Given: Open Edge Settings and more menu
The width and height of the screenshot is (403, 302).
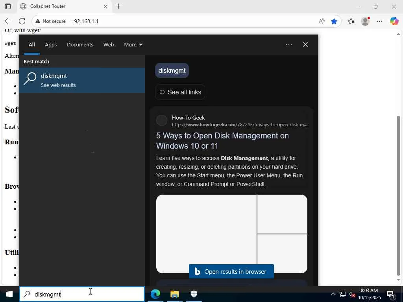Looking at the screenshot, I should tap(379, 21).
